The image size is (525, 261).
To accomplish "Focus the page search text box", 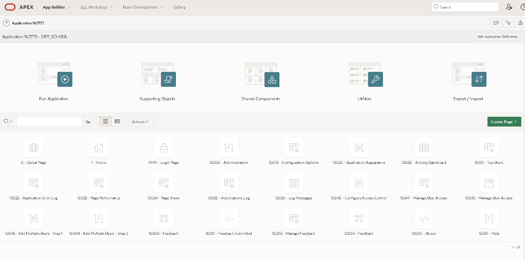I will point(49,121).
